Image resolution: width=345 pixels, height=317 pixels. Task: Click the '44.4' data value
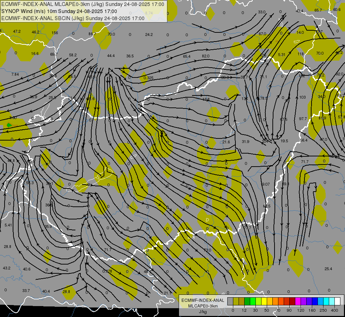pyautogui.click(x=111, y=56)
